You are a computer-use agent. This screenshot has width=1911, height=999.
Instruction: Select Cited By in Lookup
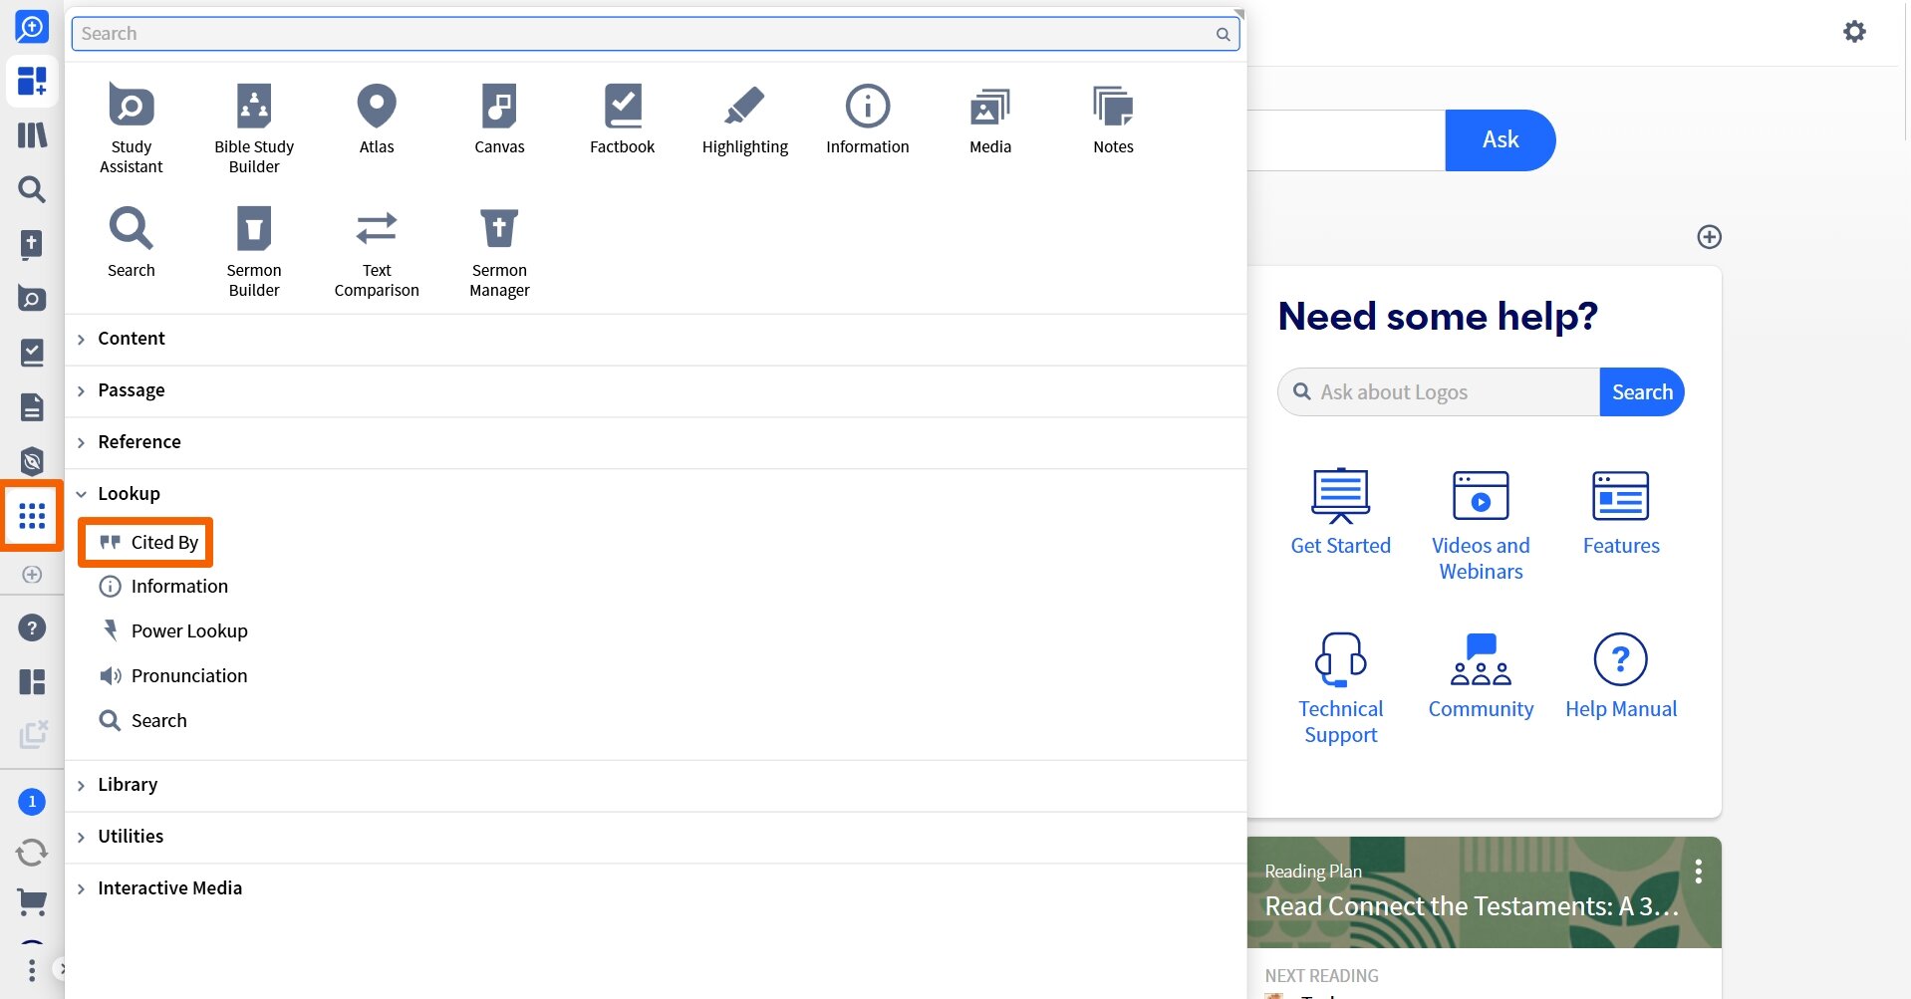tap(147, 542)
